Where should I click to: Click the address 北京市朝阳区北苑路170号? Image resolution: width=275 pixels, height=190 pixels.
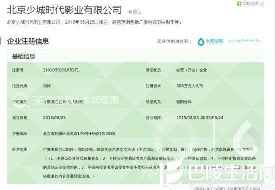pyautogui.click(x=79, y=134)
